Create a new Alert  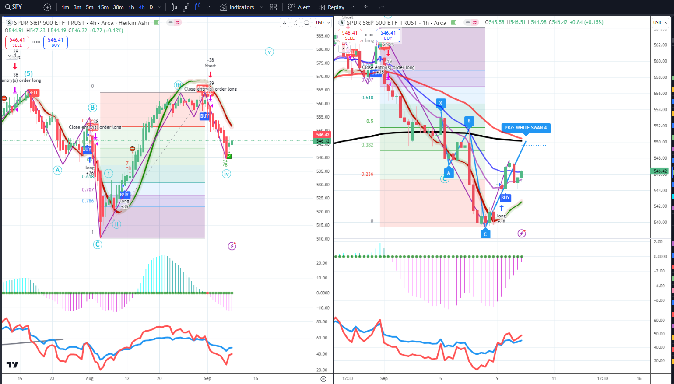(x=299, y=7)
